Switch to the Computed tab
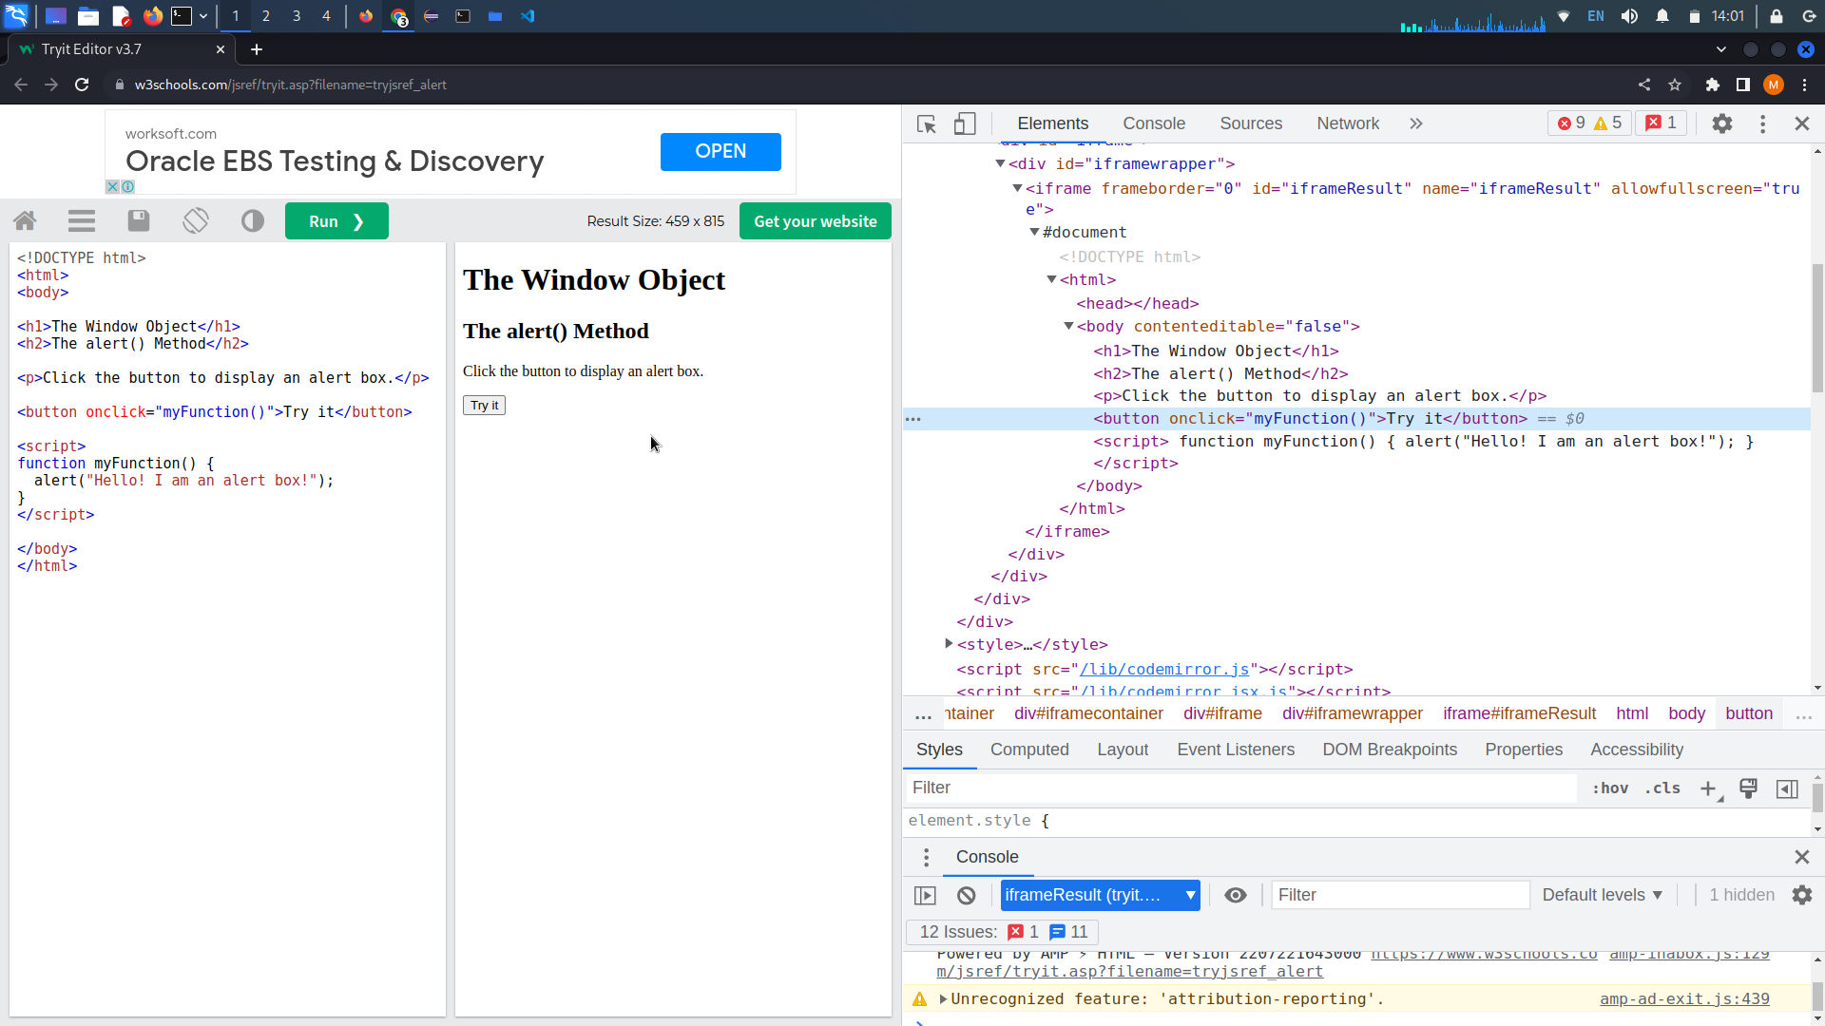This screenshot has height=1026, width=1825. pos(1029,750)
